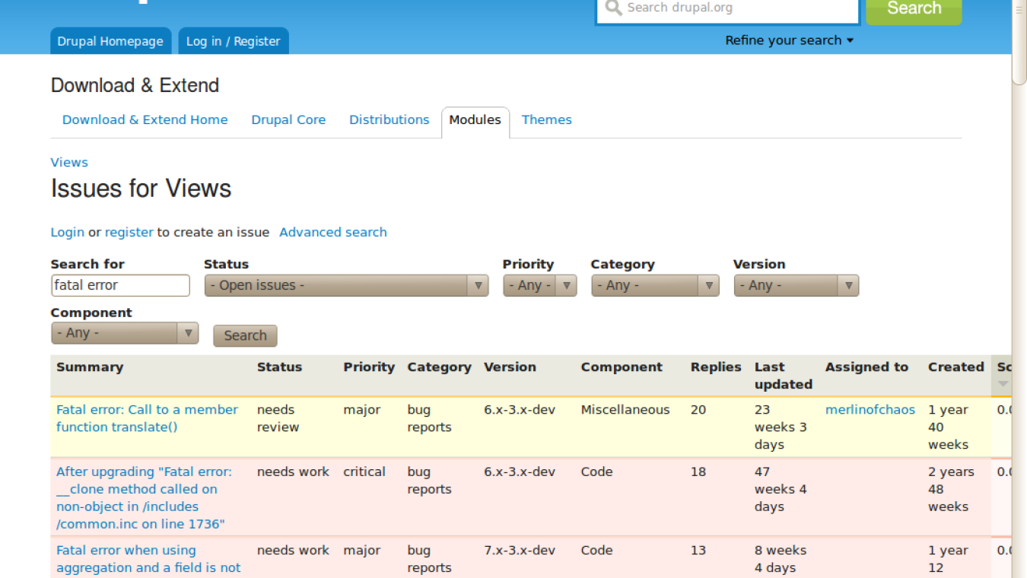Open the Priority dropdown

tap(540, 285)
